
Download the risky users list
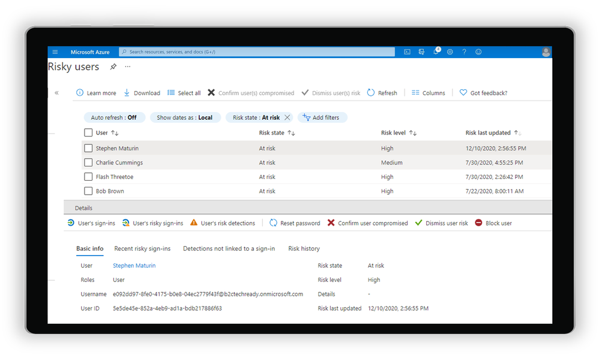pos(142,93)
